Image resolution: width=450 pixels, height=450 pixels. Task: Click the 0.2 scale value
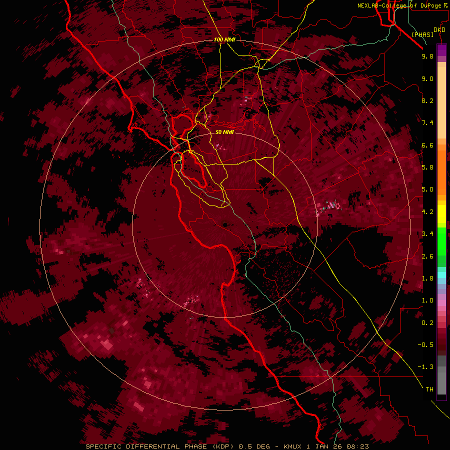coord(427,323)
